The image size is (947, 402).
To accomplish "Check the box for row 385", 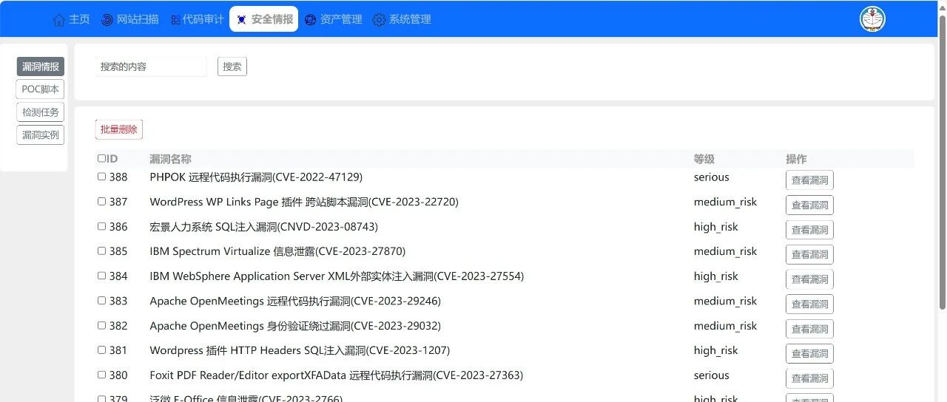I will [101, 251].
